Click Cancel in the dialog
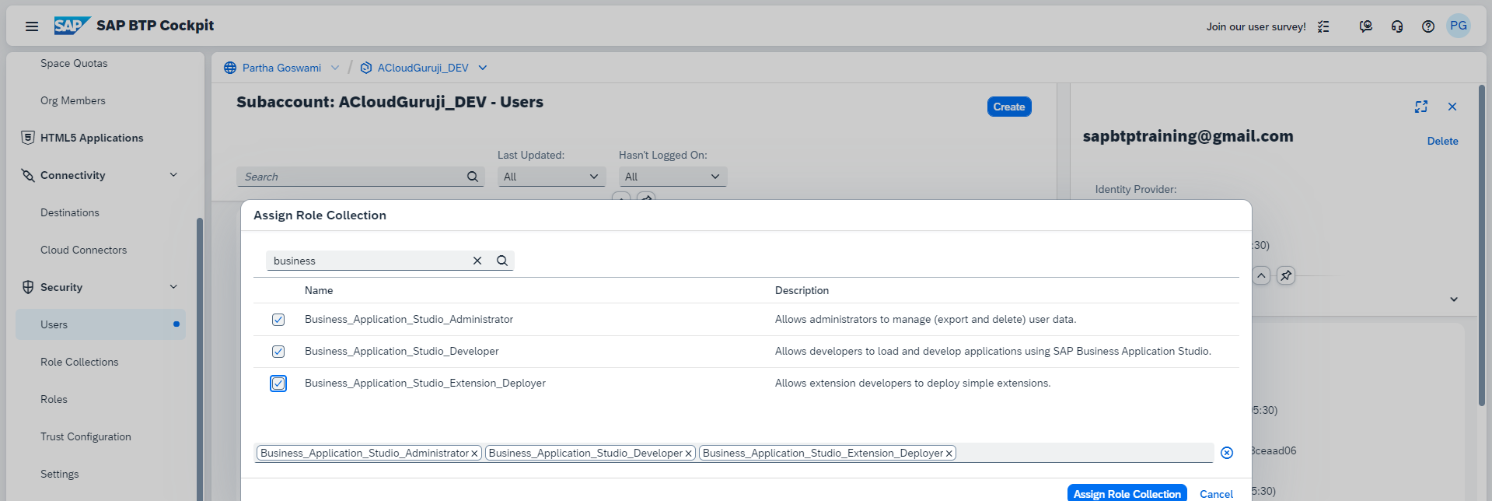Image resolution: width=1492 pixels, height=501 pixels. tap(1216, 493)
